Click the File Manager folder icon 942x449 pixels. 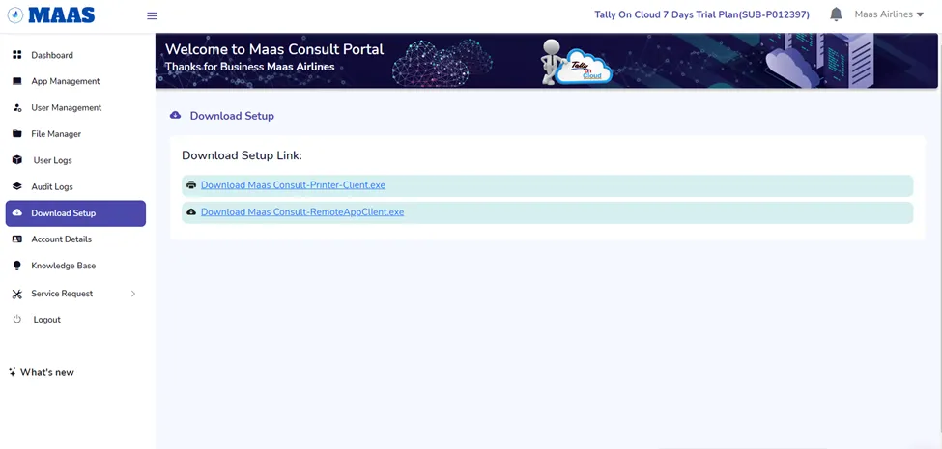17,134
